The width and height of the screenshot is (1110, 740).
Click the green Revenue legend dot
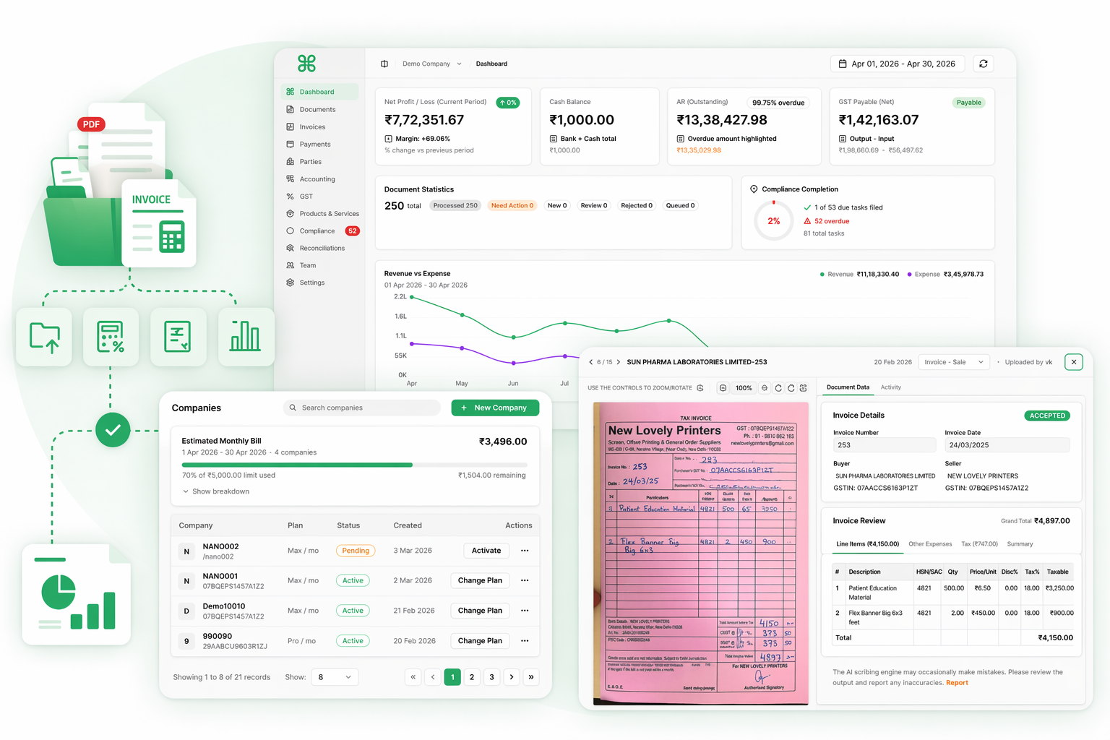[822, 275]
